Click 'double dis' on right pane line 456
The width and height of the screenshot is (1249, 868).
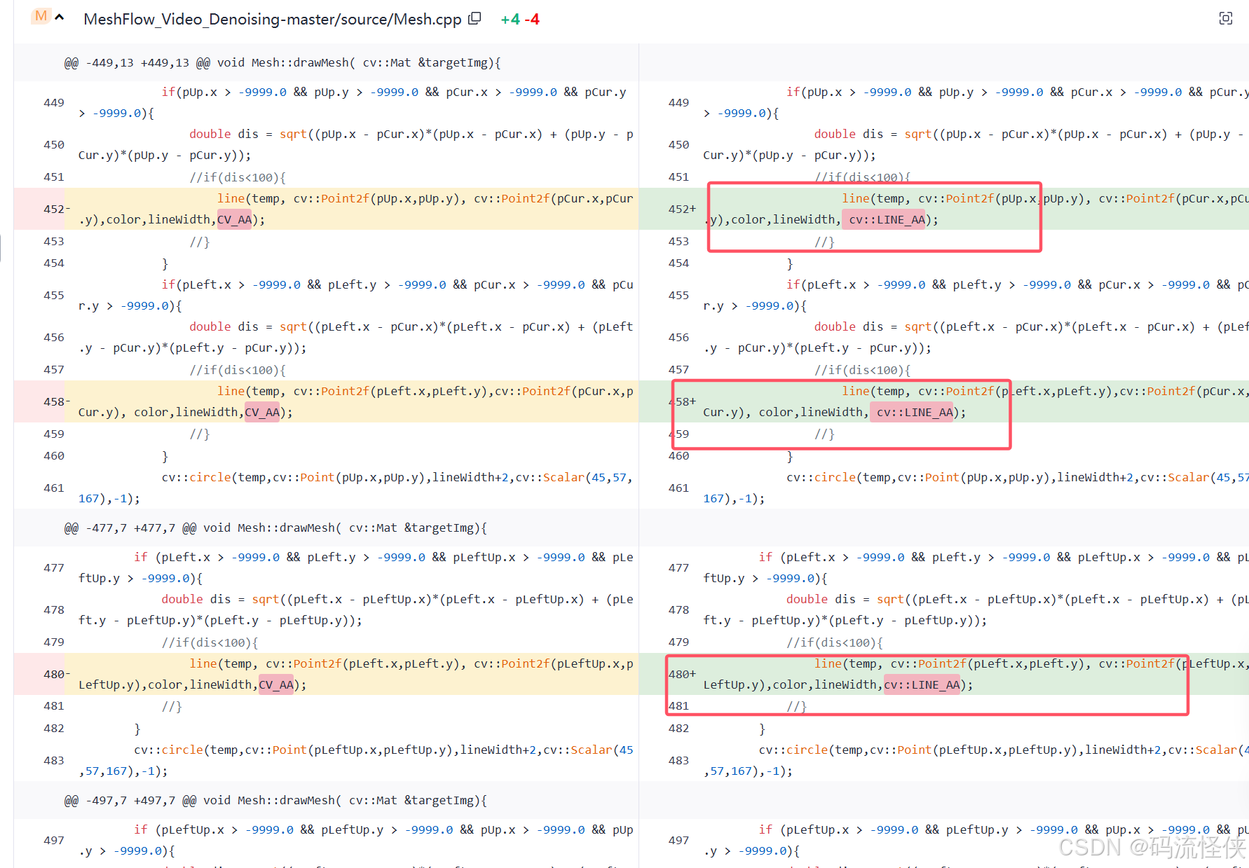point(849,326)
